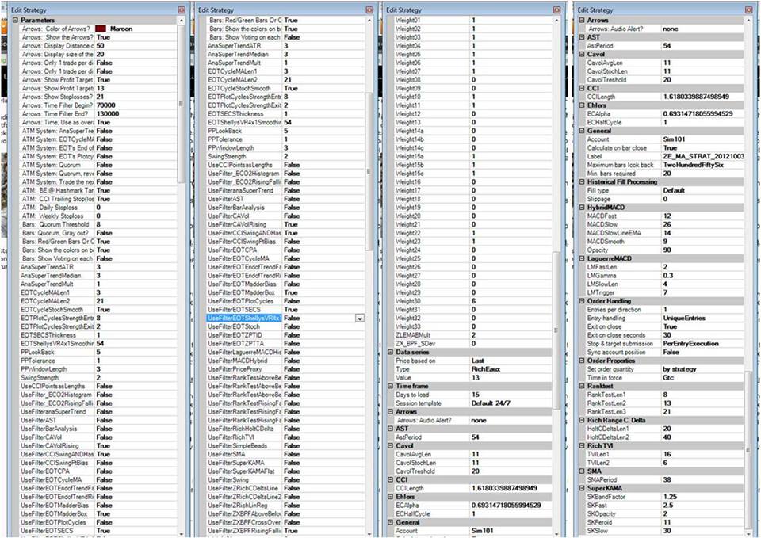
Task: Select the 'Bars: Quorum, Gray out?' row
Action: 98,233
